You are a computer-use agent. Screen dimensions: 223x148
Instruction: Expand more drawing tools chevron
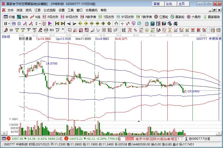(63, 30)
